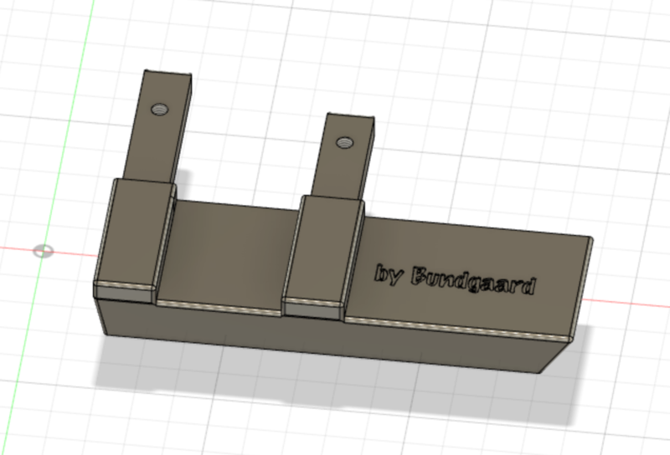Screen dimensions: 670x455
Task: Click the hole in the left upright tab
Action: coord(159,110)
